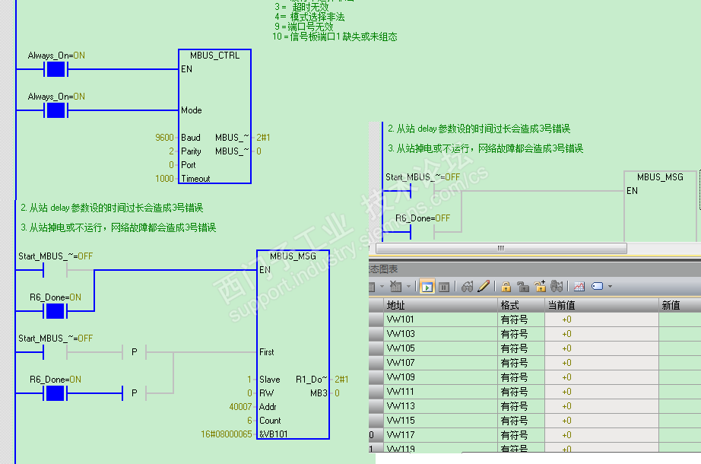The width and height of the screenshot is (701, 464).
Task: Select the left MBUS_MSG instruction block title
Action: (x=293, y=256)
